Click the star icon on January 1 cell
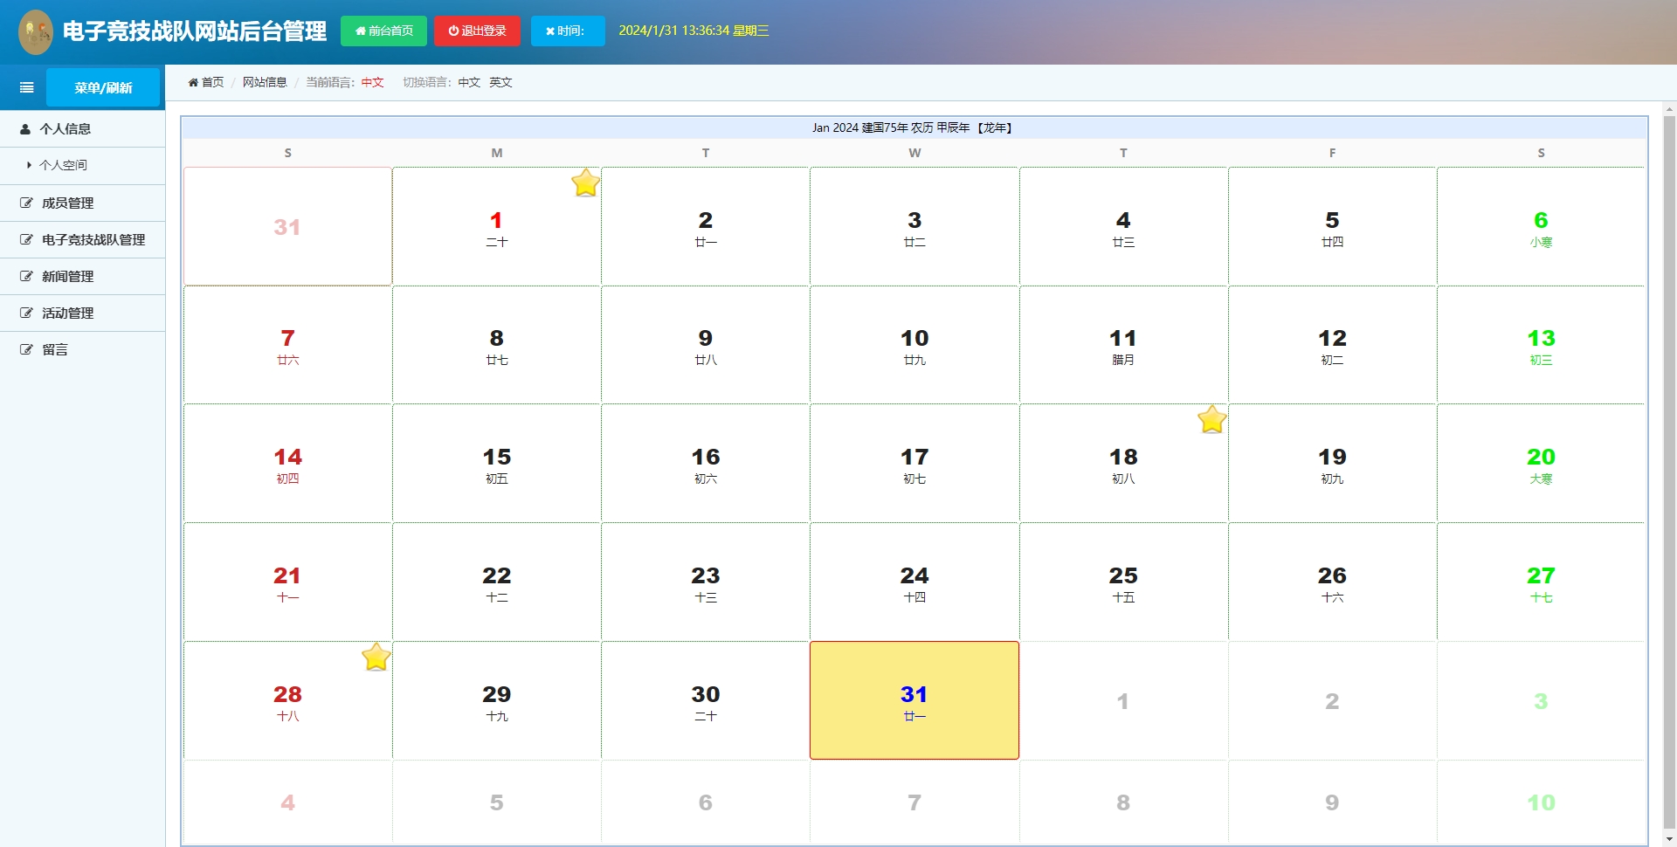Viewport: 1677px width, 847px height. pyautogui.click(x=585, y=182)
